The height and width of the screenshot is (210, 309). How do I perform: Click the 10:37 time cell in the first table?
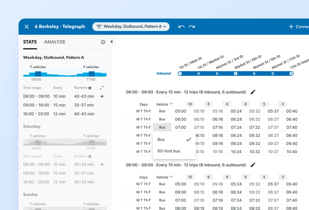(x=273, y=152)
